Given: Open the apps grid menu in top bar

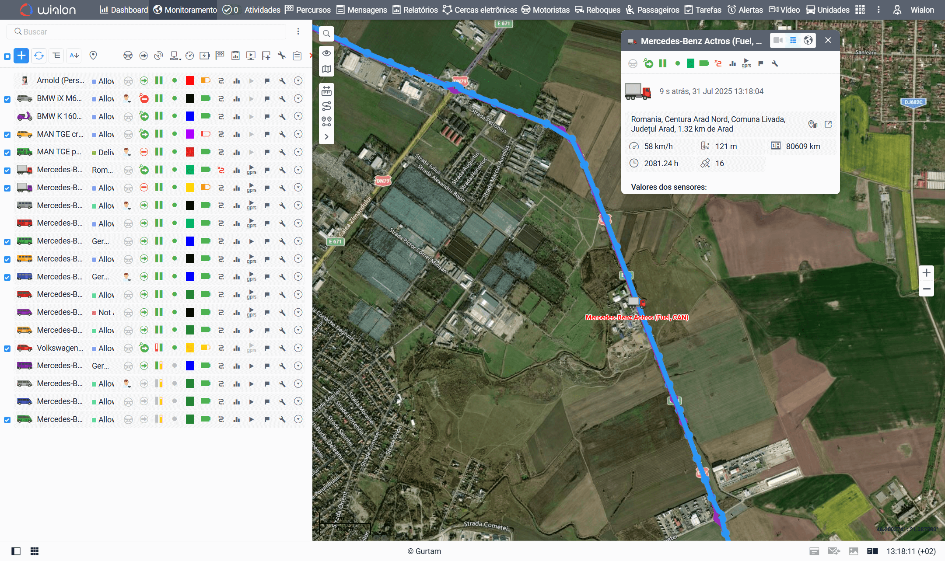Looking at the screenshot, I should [860, 10].
